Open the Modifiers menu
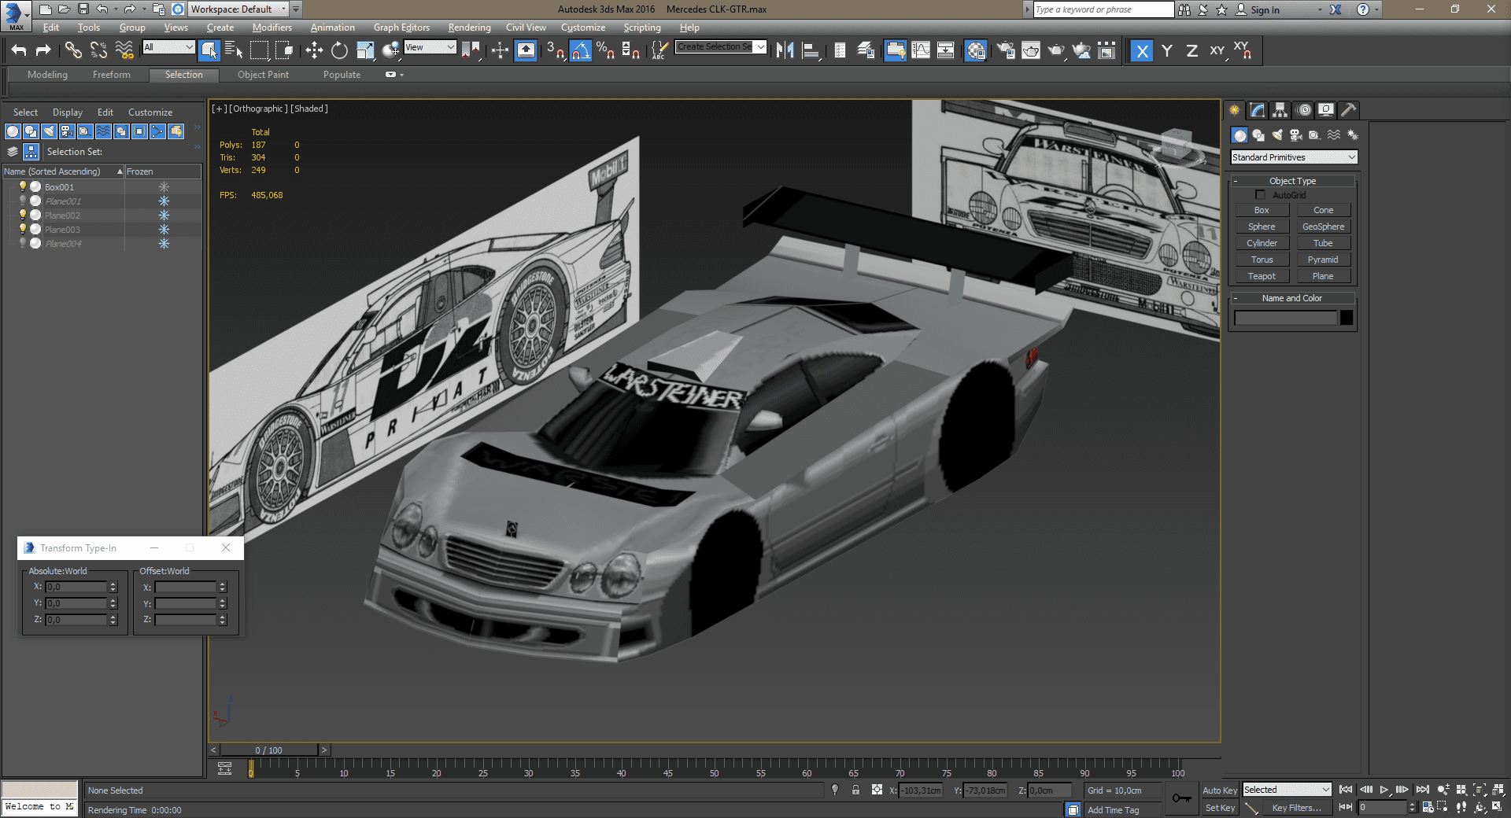Image resolution: width=1511 pixels, height=818 pixels. (272, 28)
